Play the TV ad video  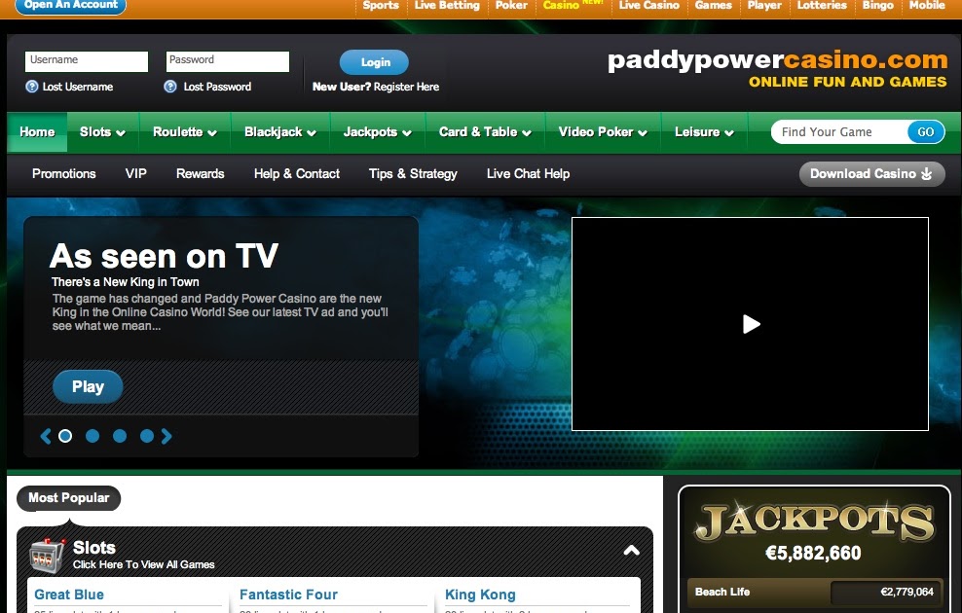coord(751,324)
